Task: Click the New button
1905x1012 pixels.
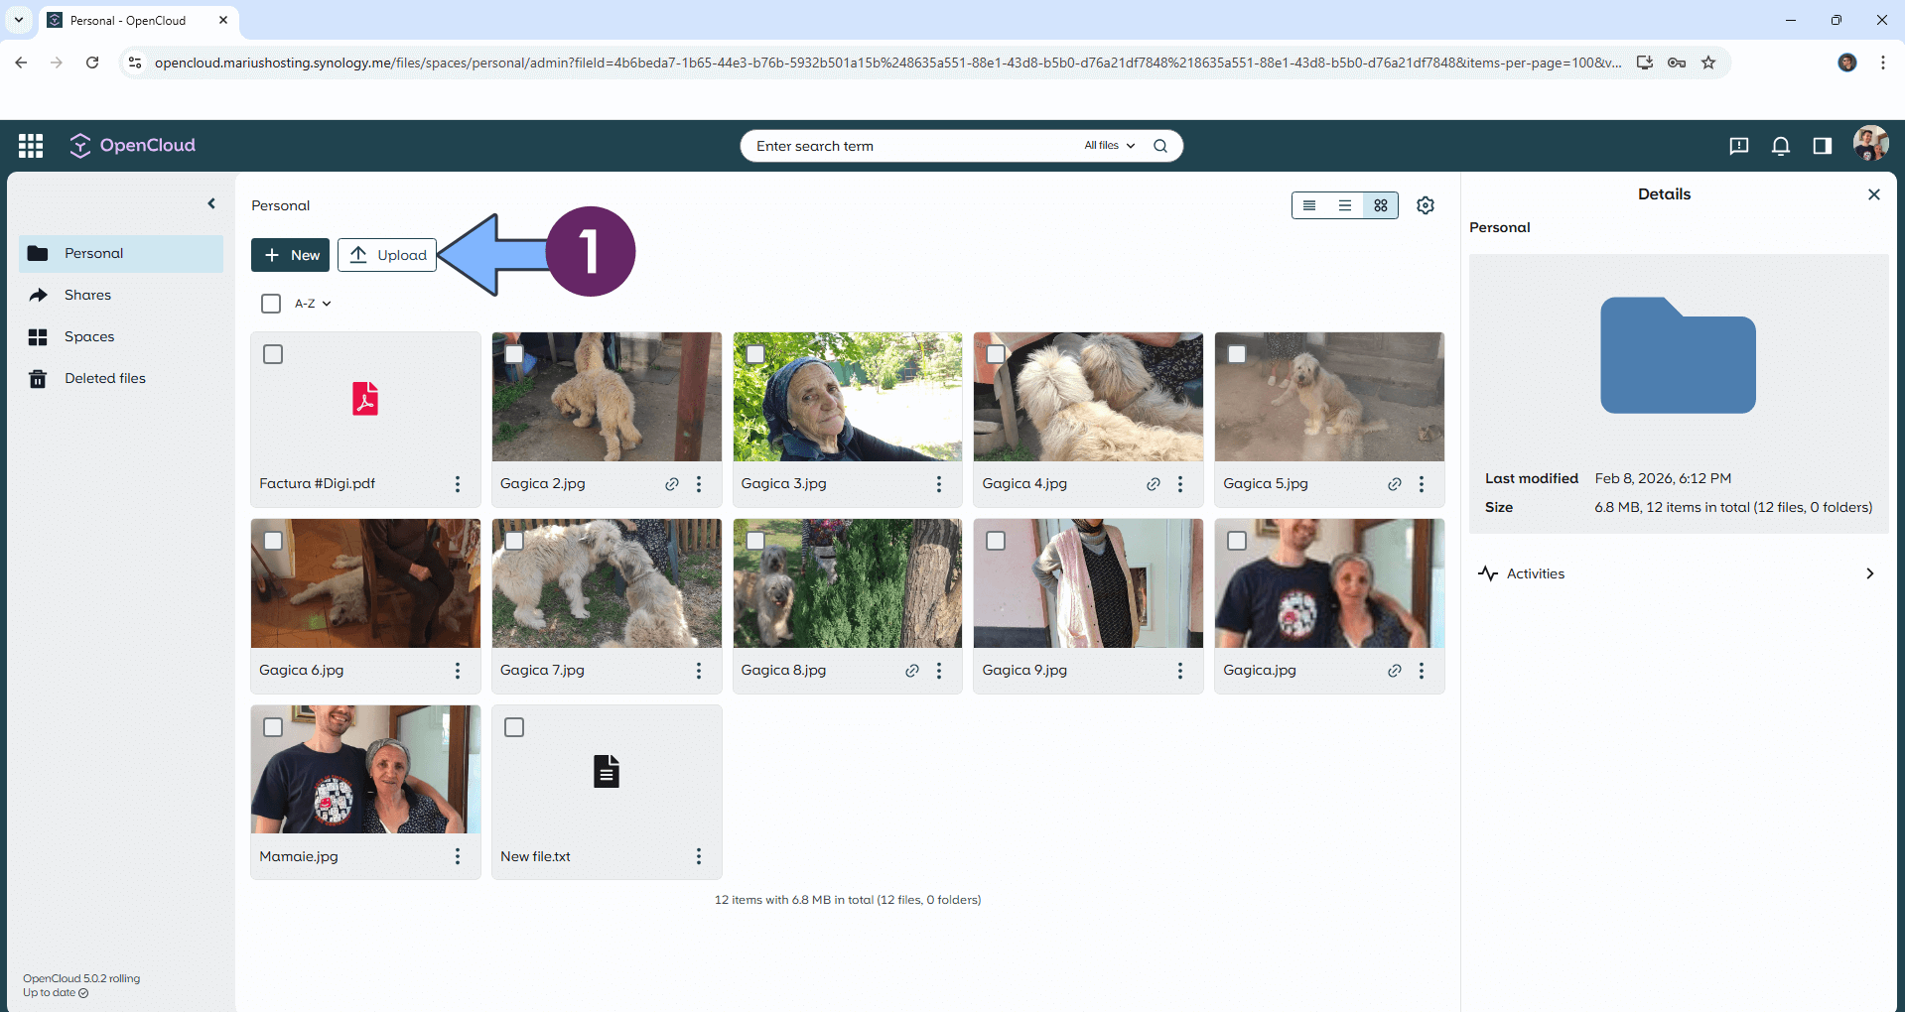Action: tap(291, 255)
